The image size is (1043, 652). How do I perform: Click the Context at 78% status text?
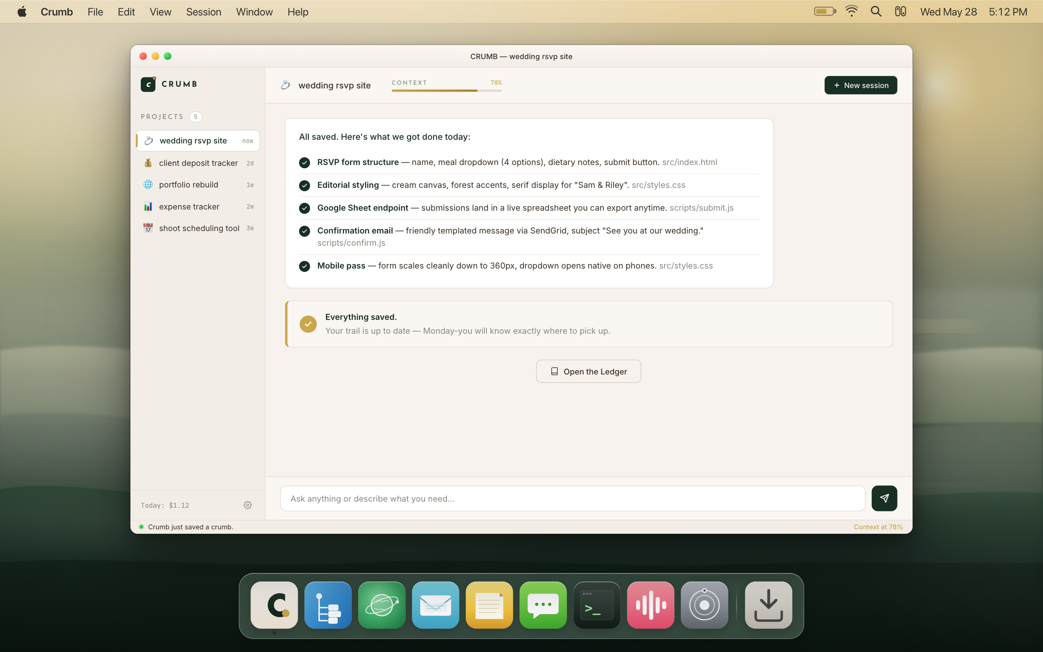click(878, 527)
